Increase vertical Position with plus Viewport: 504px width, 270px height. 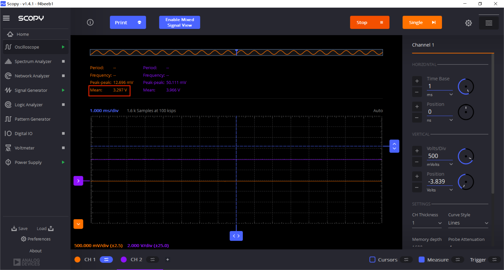pyautogui.click(x=417, y=176)
